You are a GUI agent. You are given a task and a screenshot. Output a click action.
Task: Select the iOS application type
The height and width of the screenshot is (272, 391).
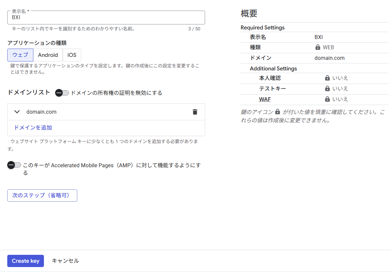[72, 55]
